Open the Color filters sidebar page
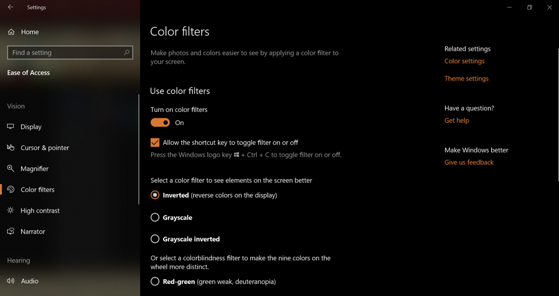Screen dimensions: 559x296 pos(37,189)
